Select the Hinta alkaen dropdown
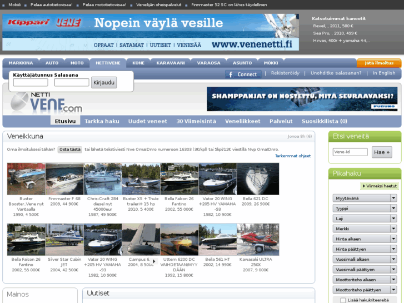The image size is (404, 303). pyautogui.click(x=365, y=239)
